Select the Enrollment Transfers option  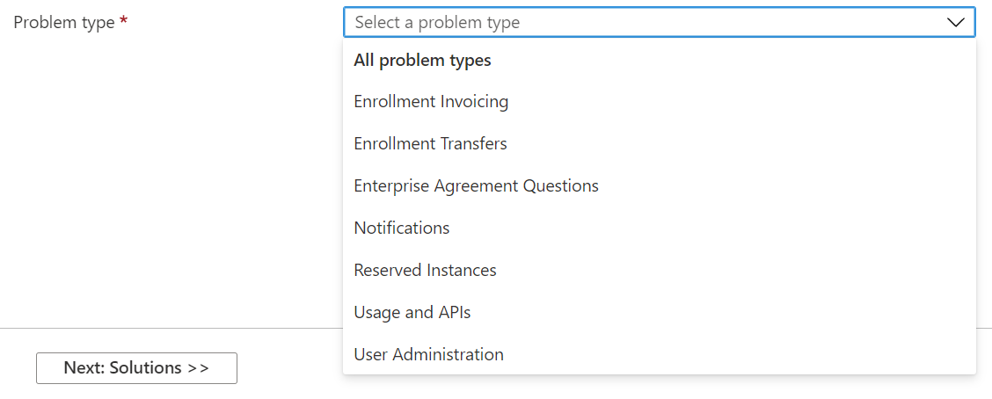(430, 144)
